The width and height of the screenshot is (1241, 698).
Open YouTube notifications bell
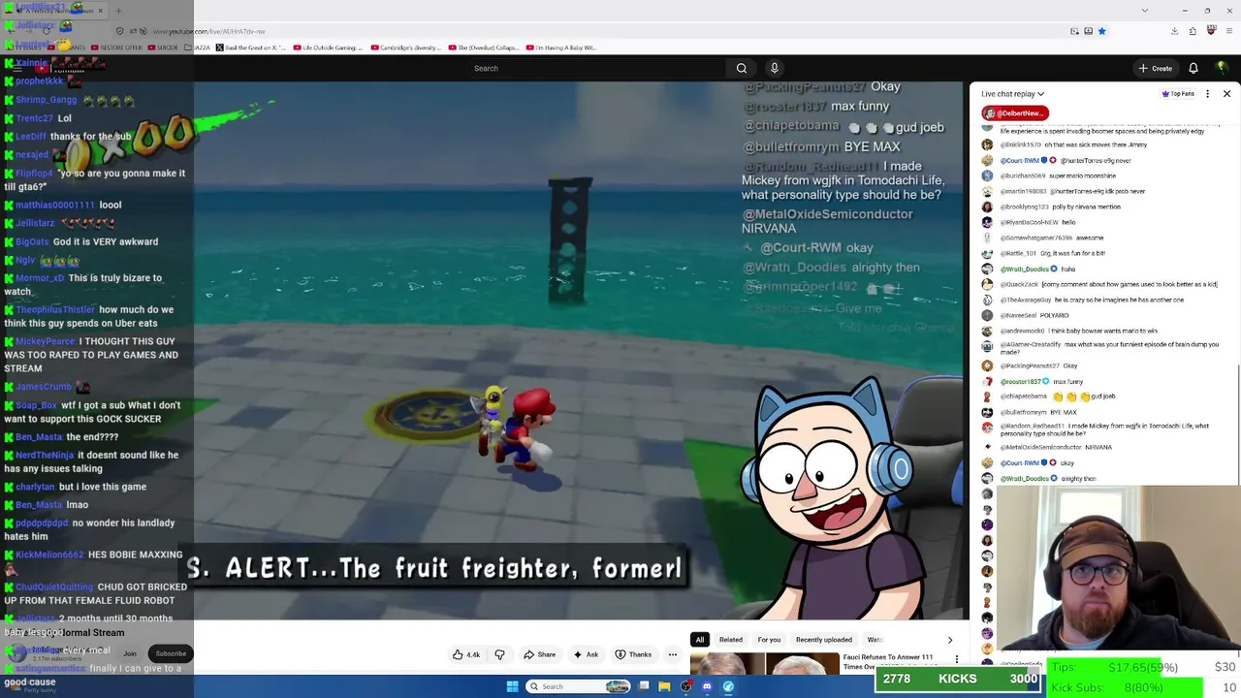[1193, 68]
